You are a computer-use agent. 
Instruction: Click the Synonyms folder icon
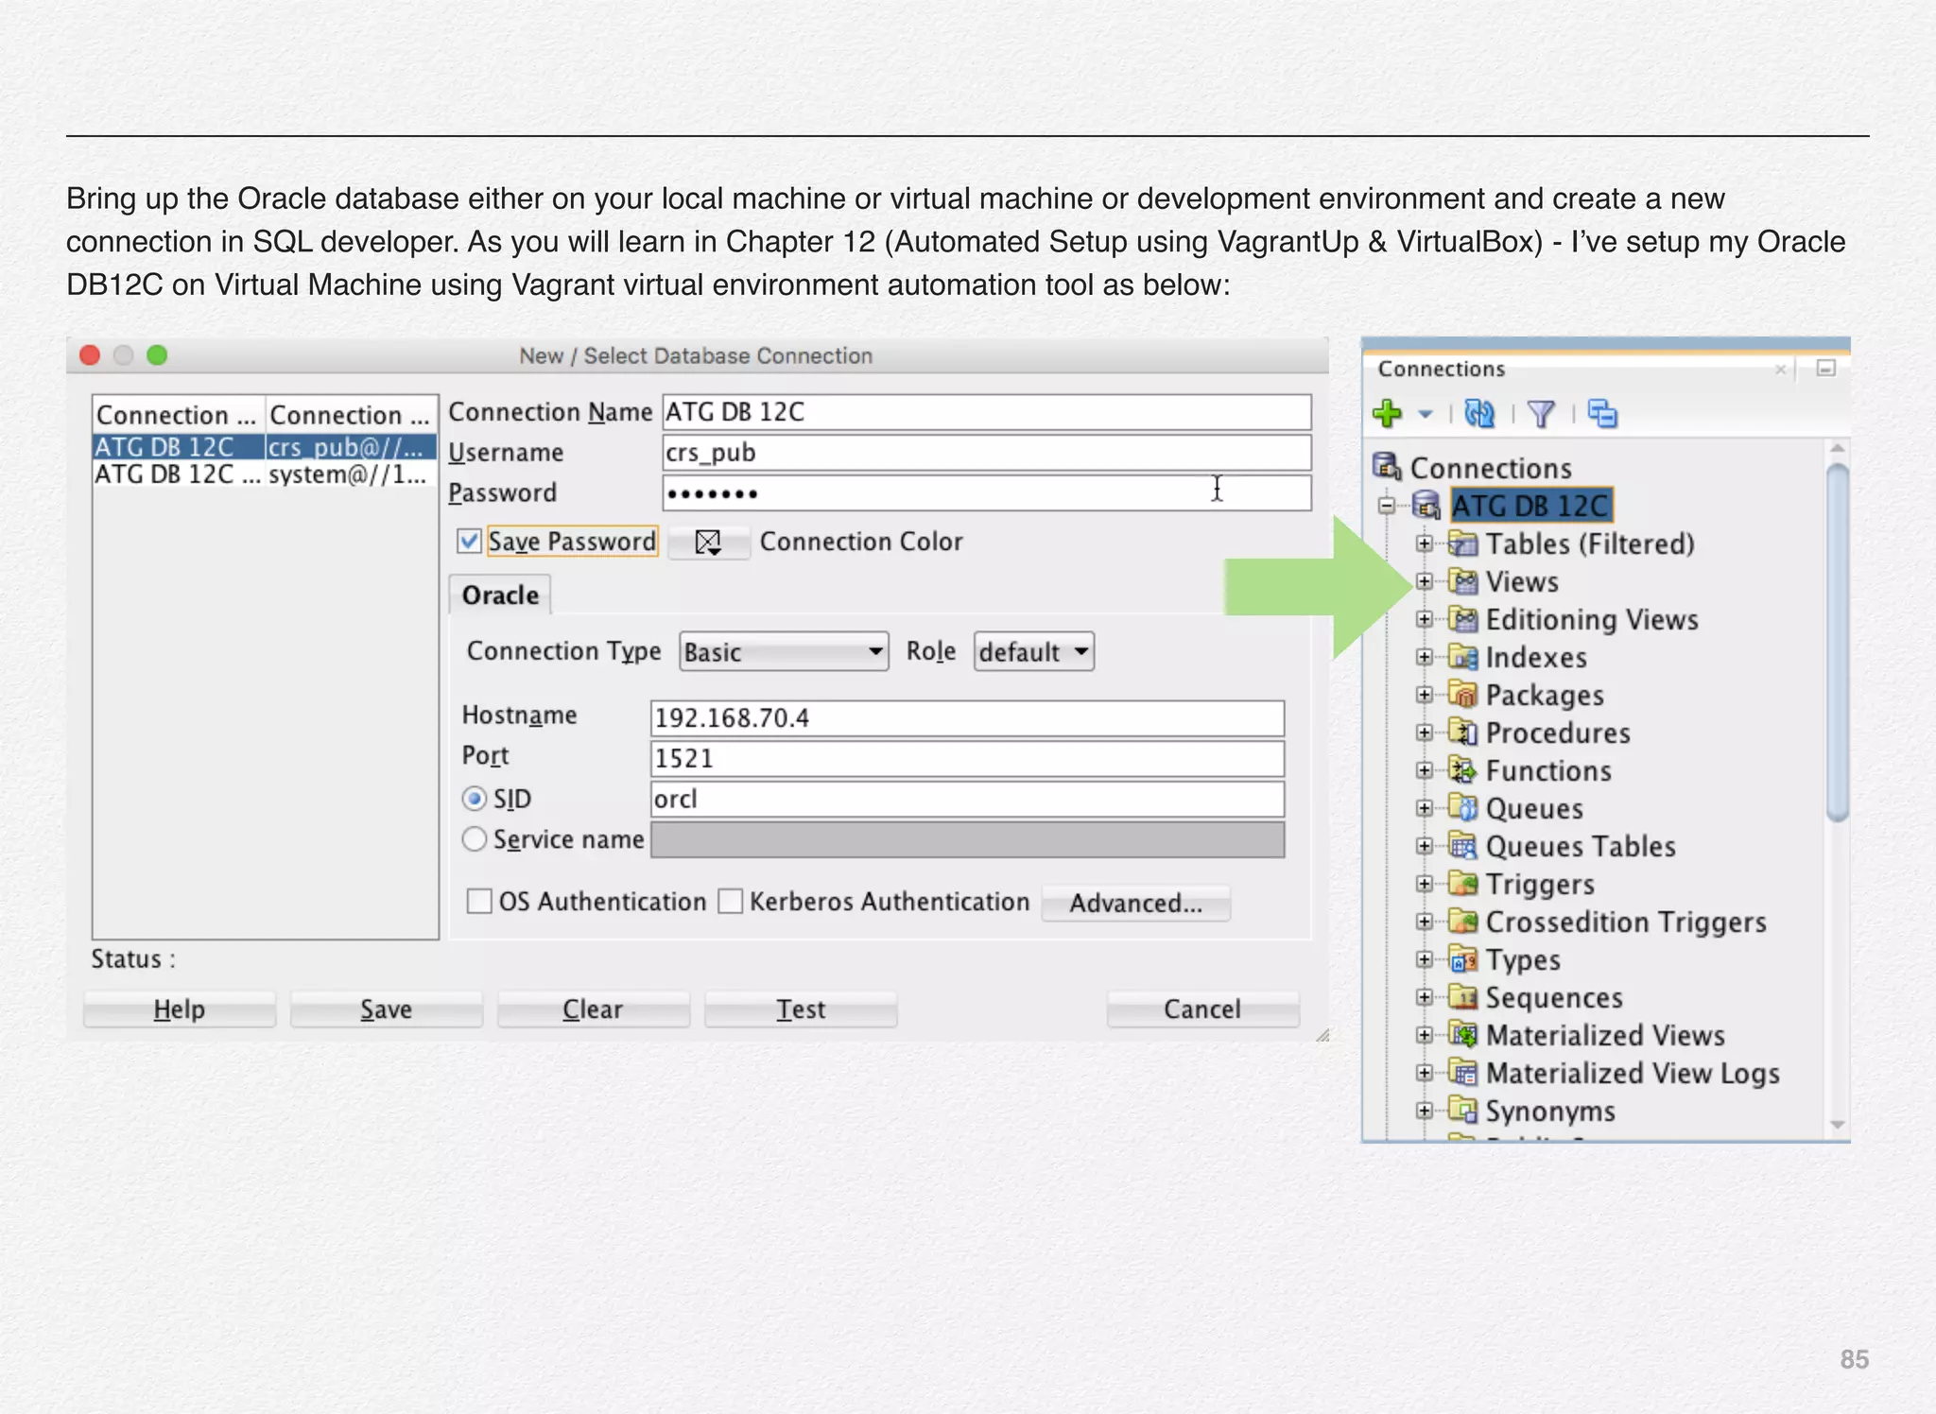[1462, 1111]
